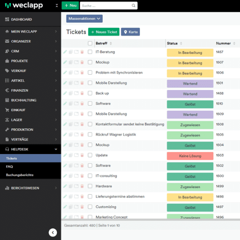Click the edit pencil icon for IT-Beratung

coord(65,52)
